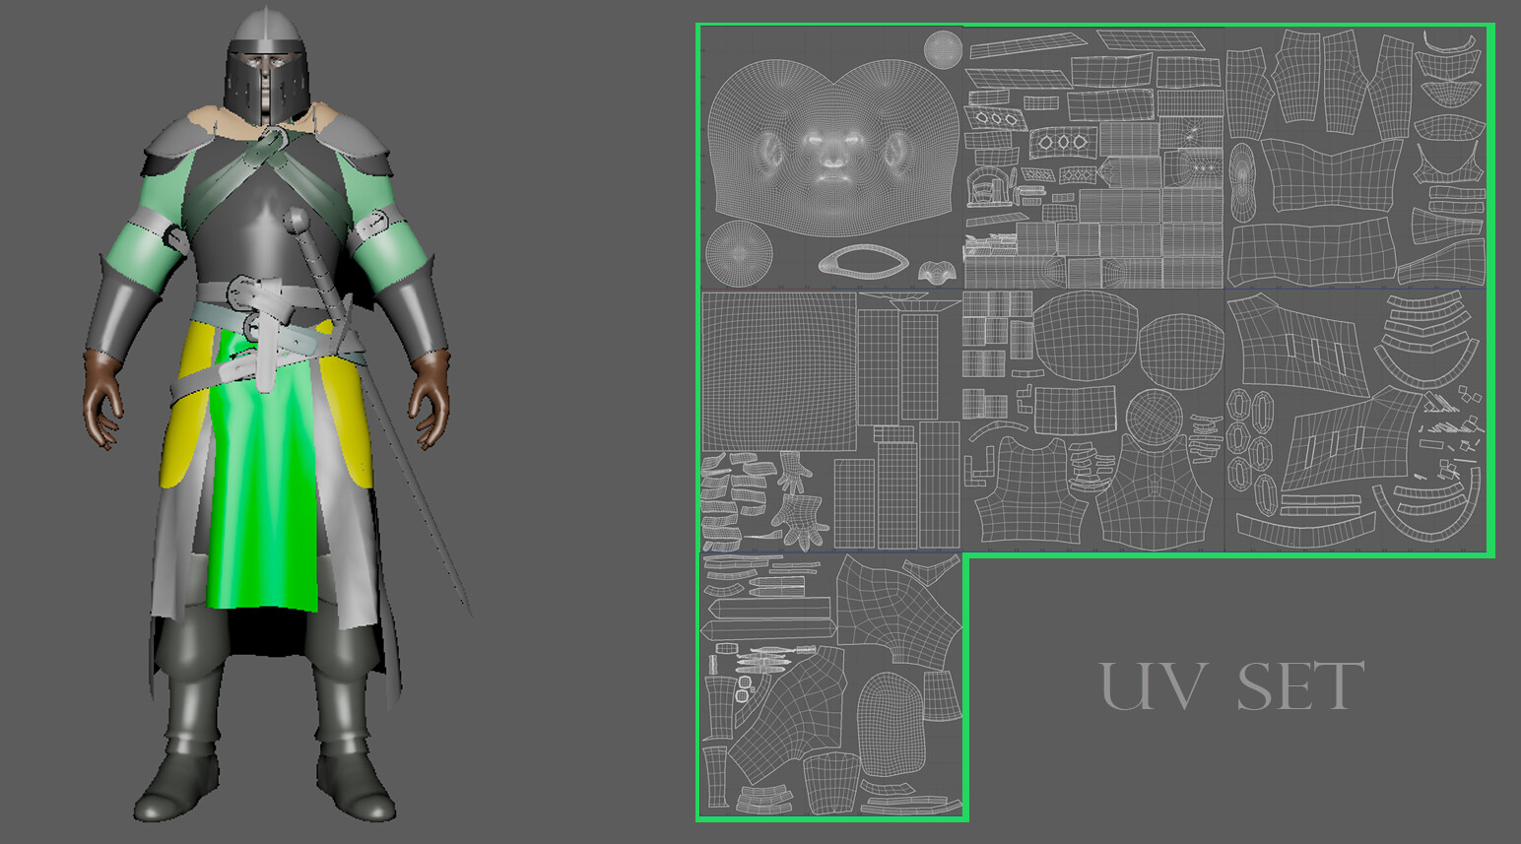The image size is (1521, 844).
Task: Select the large oval UV island in the middle tile
Action: (x=1084, y=333)
